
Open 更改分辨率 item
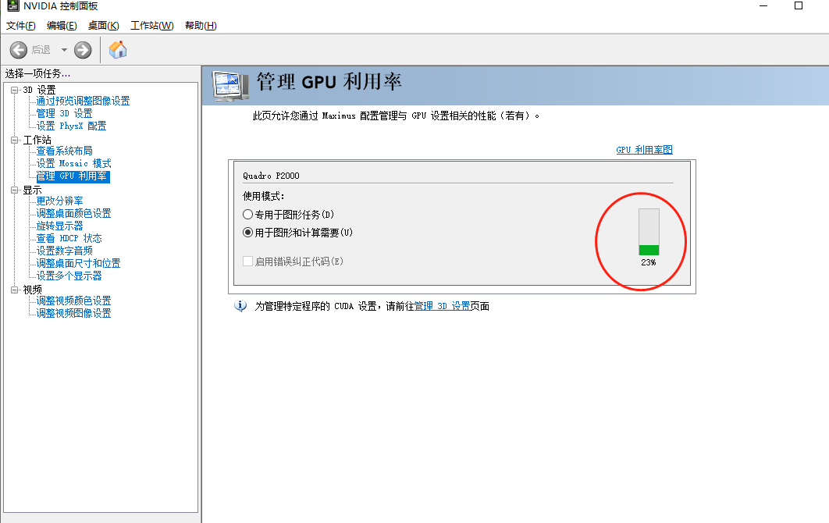pyautogui.click(x=59, y=201)
